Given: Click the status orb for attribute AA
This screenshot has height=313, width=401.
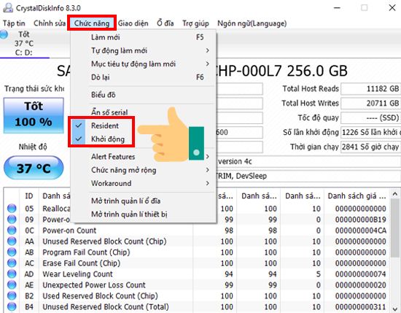Looking at the screenshot, I should tap(12, 241).
